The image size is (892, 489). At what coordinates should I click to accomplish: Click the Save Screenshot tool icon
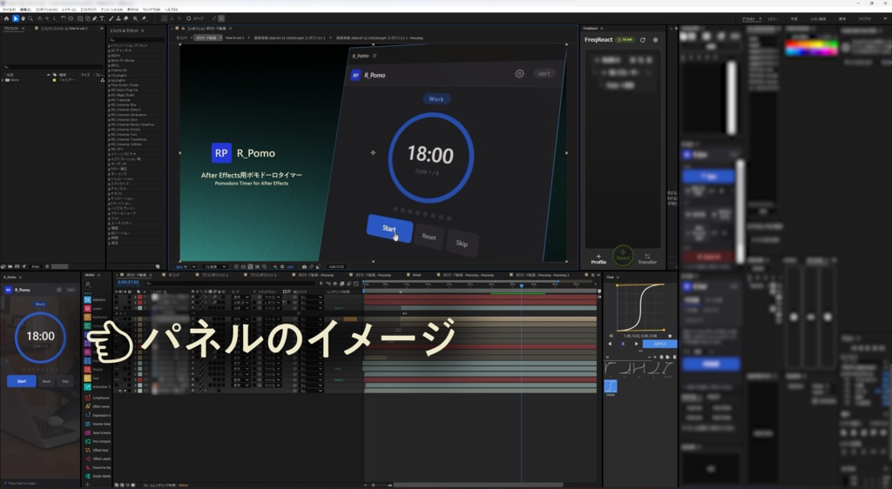pyautogui.click(x=88, y=432)
